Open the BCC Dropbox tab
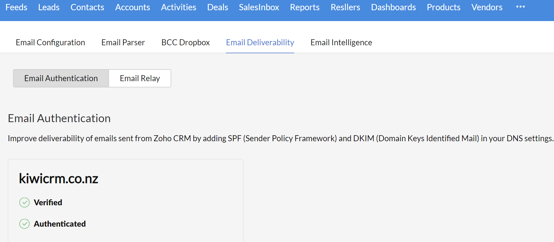Viewport: 554px width, 242px height. click(x=186, y=42)
